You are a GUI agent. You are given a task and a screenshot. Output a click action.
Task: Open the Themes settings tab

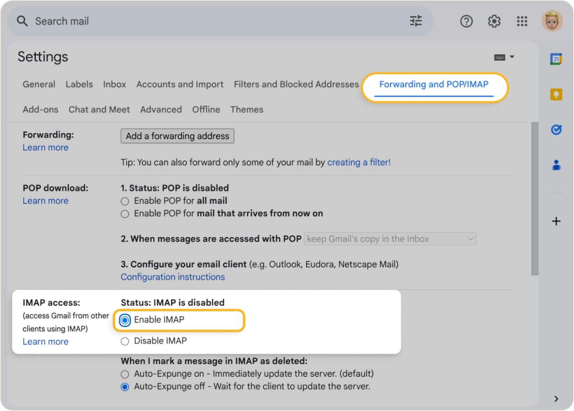(247, 110)
